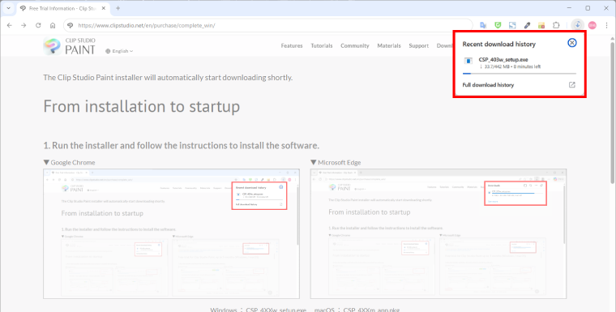Click the Clip Studio Paint logo
The width and height of the screenshot is (616, 312).
pos(69,46)
